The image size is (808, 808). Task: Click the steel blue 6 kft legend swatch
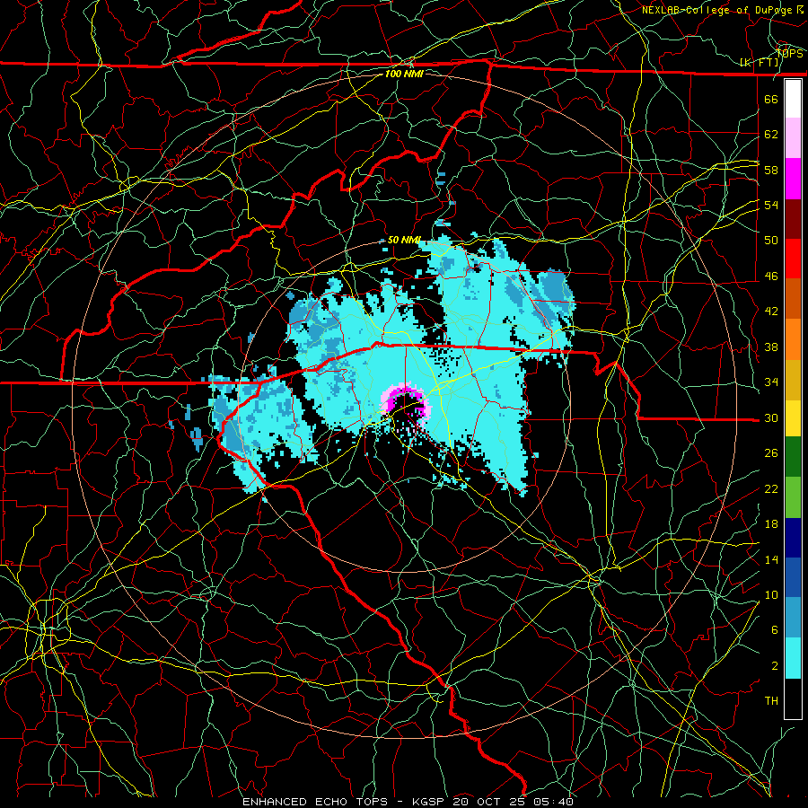pyautogui.click(x=793, y=618)
